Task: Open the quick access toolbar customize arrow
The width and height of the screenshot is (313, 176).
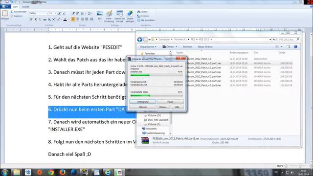Action: (19, 2)
